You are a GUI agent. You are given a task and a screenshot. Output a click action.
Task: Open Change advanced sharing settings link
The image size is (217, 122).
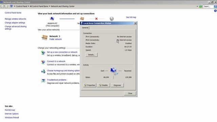pyautogui.click(x=16, y=28)
